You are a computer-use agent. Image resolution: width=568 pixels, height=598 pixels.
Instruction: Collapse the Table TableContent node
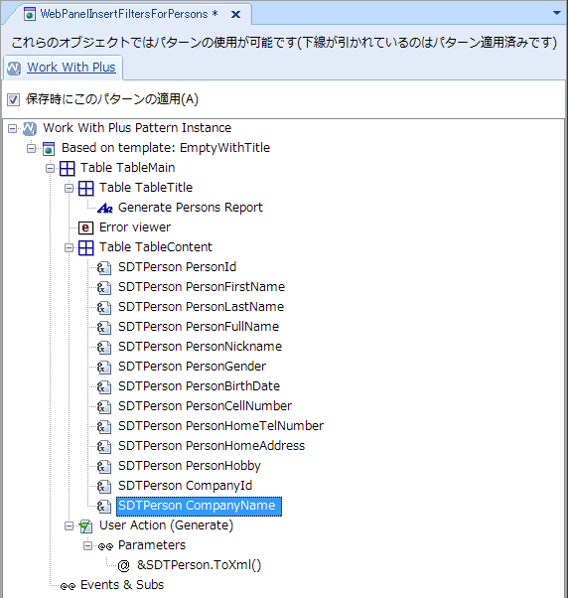69,247
